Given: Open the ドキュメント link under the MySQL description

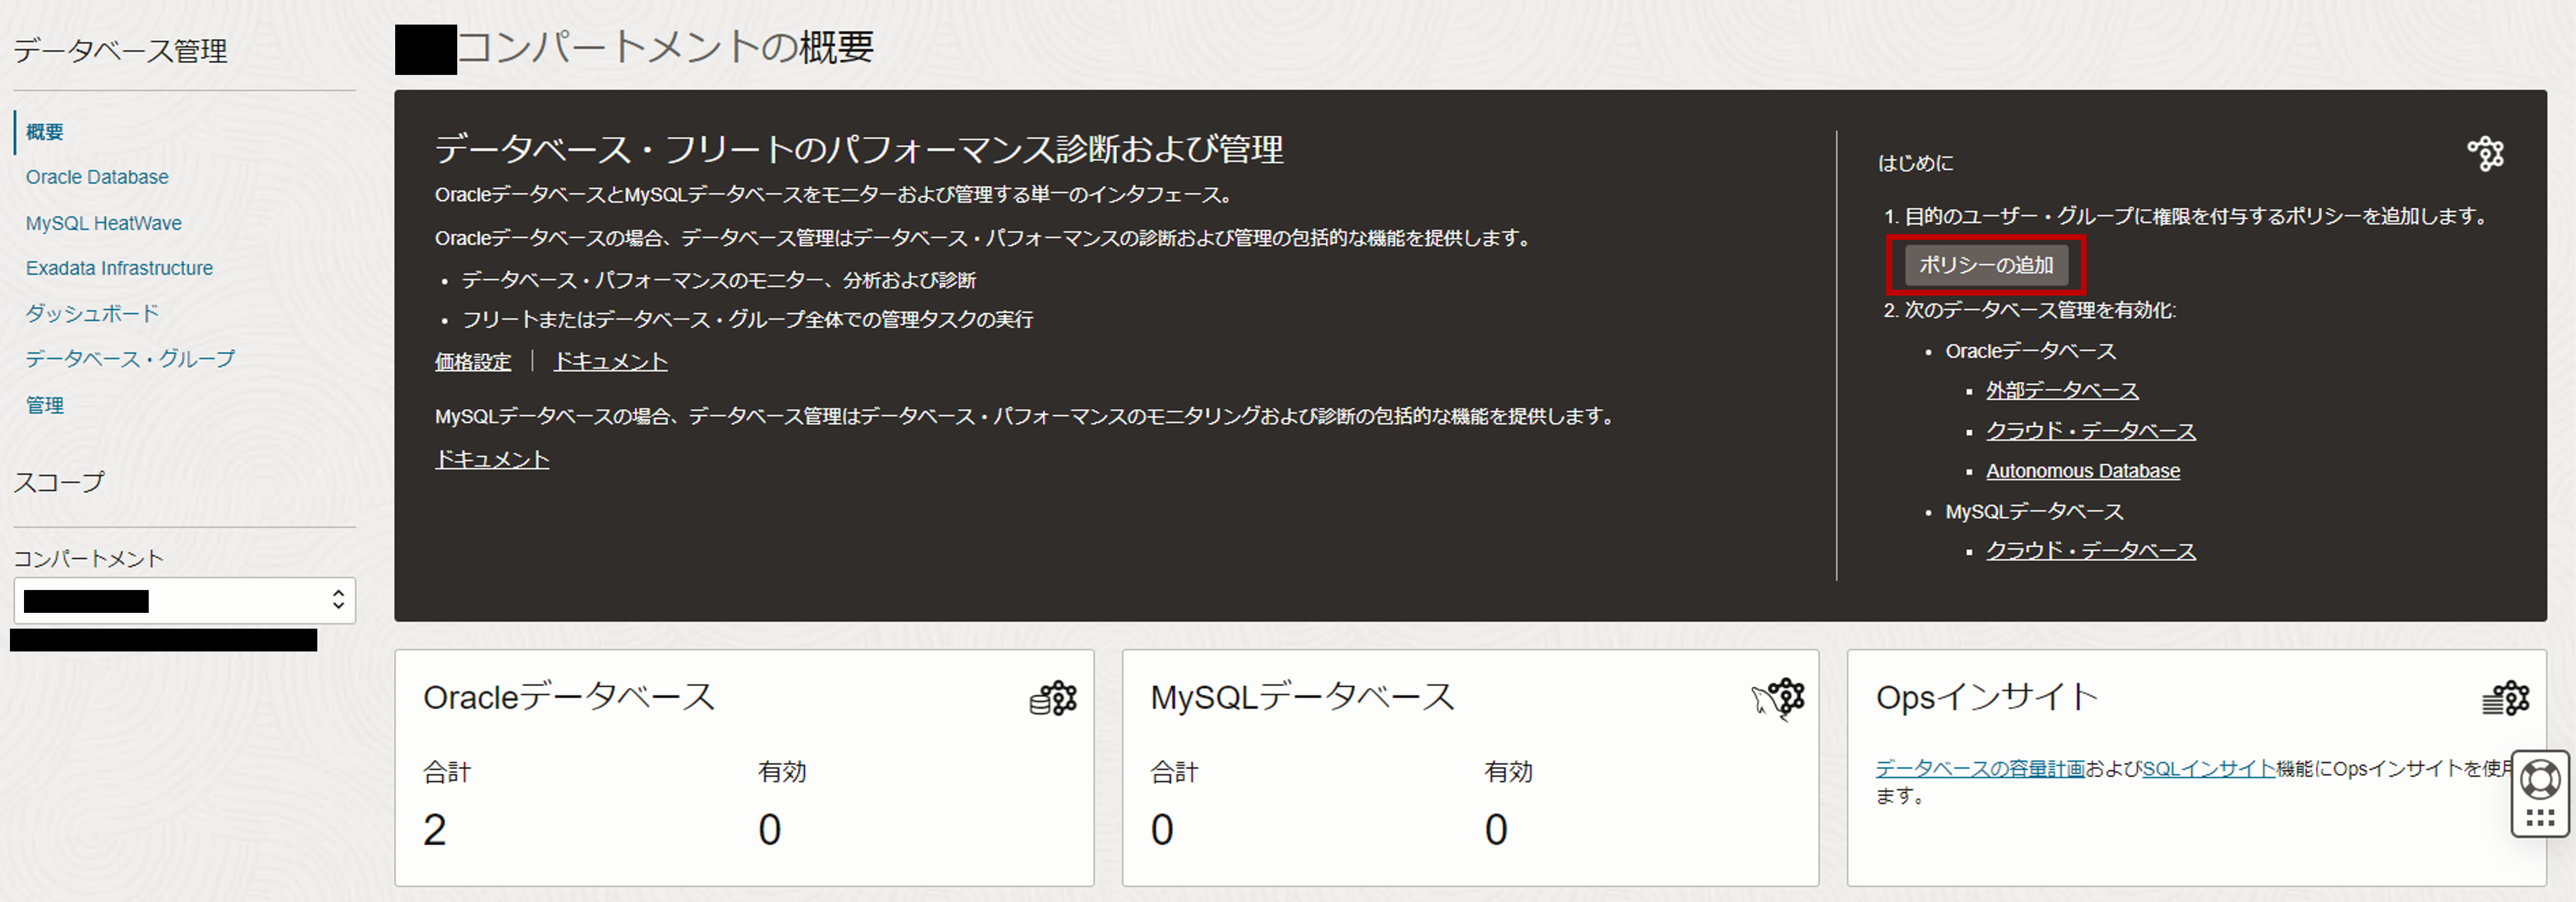Looking at the screenshot, I should tap(492, 459).
